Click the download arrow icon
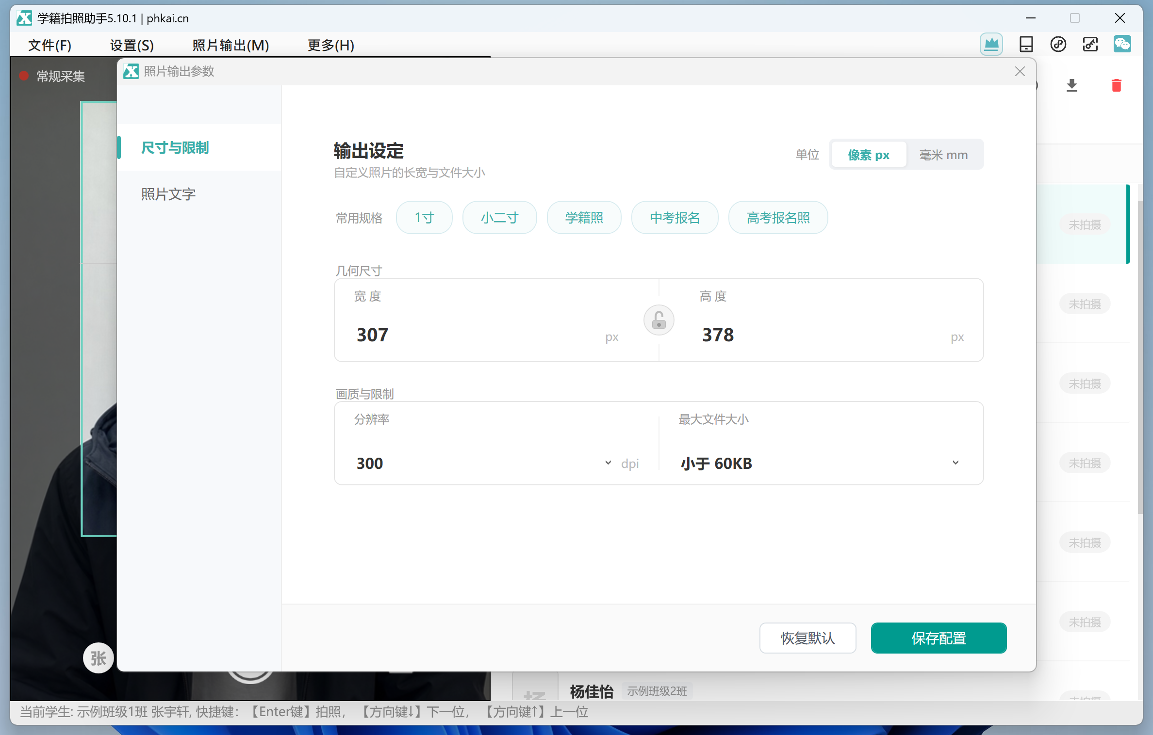Viewport: 1153px width, 735px height. tap(1072, 85)
